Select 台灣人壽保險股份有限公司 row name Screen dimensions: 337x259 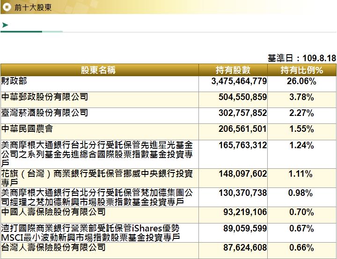pos(53,247)
